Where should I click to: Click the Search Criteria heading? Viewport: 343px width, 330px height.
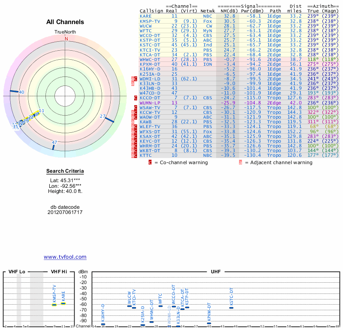coord(65,171)
